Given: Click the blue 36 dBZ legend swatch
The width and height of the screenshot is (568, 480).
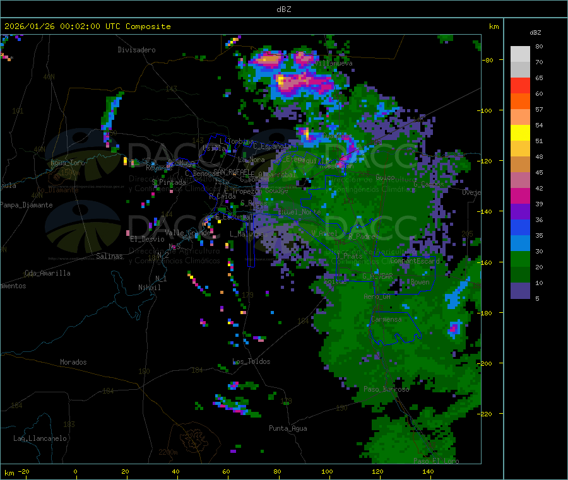Looking at the screenshot, I should pos(520,227).
